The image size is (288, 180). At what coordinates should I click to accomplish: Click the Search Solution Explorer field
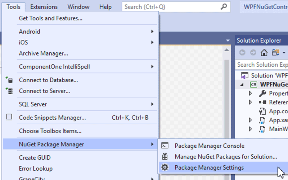pos(262,65)
